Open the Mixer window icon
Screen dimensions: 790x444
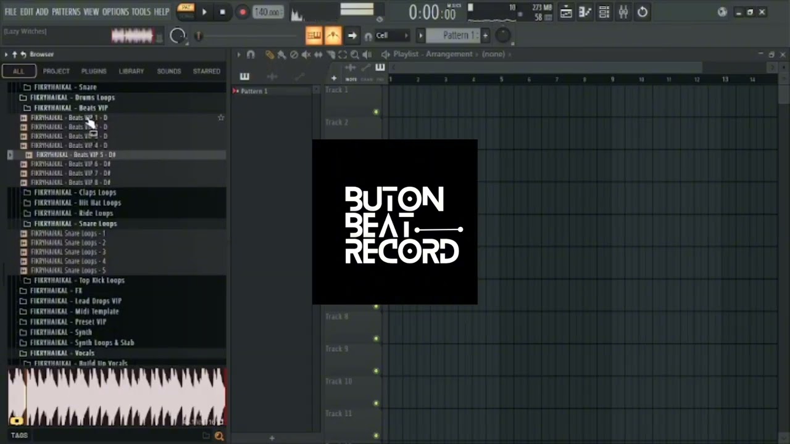(x=623, y=12)
